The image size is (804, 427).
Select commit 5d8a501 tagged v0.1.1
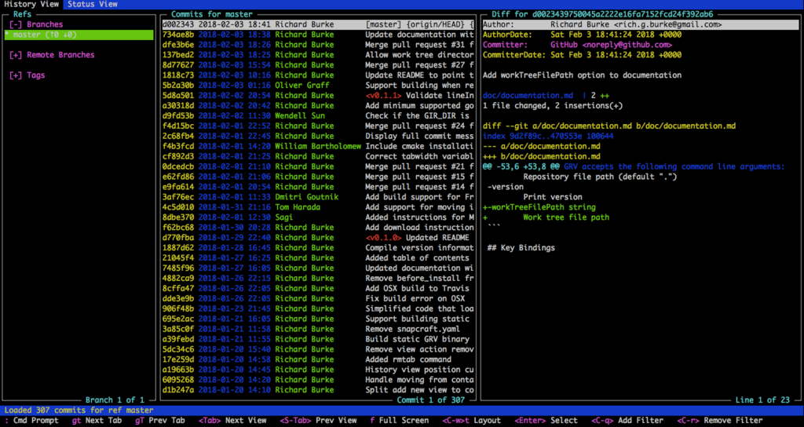point(319,95)
